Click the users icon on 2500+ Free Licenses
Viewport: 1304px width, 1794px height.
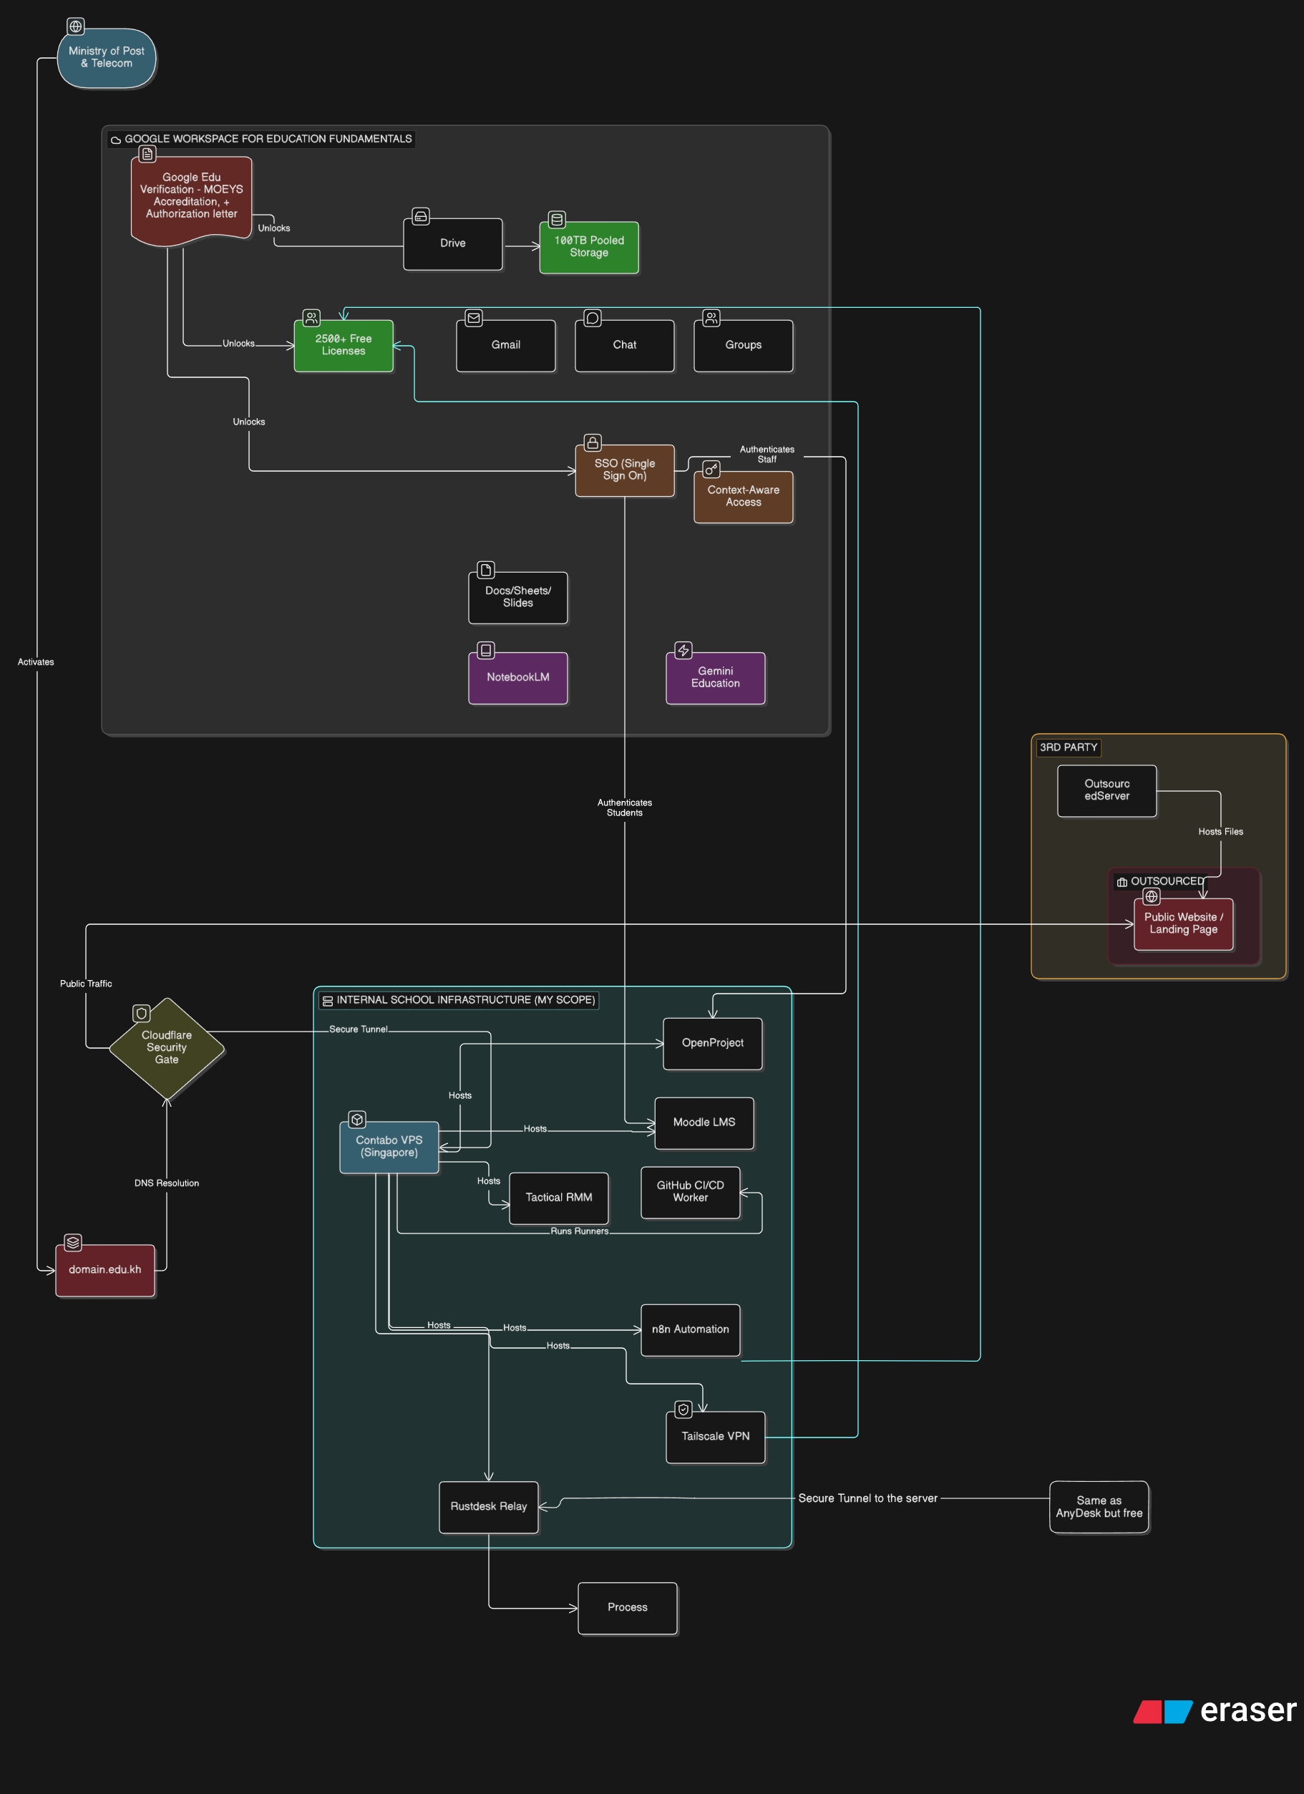click(311, 318)
